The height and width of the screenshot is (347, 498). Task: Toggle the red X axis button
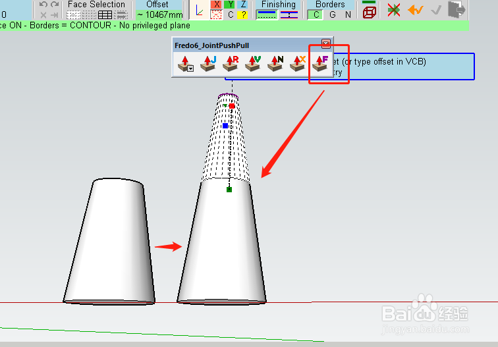217,5
